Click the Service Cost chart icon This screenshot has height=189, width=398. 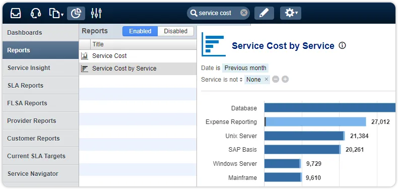pos(85,56)
